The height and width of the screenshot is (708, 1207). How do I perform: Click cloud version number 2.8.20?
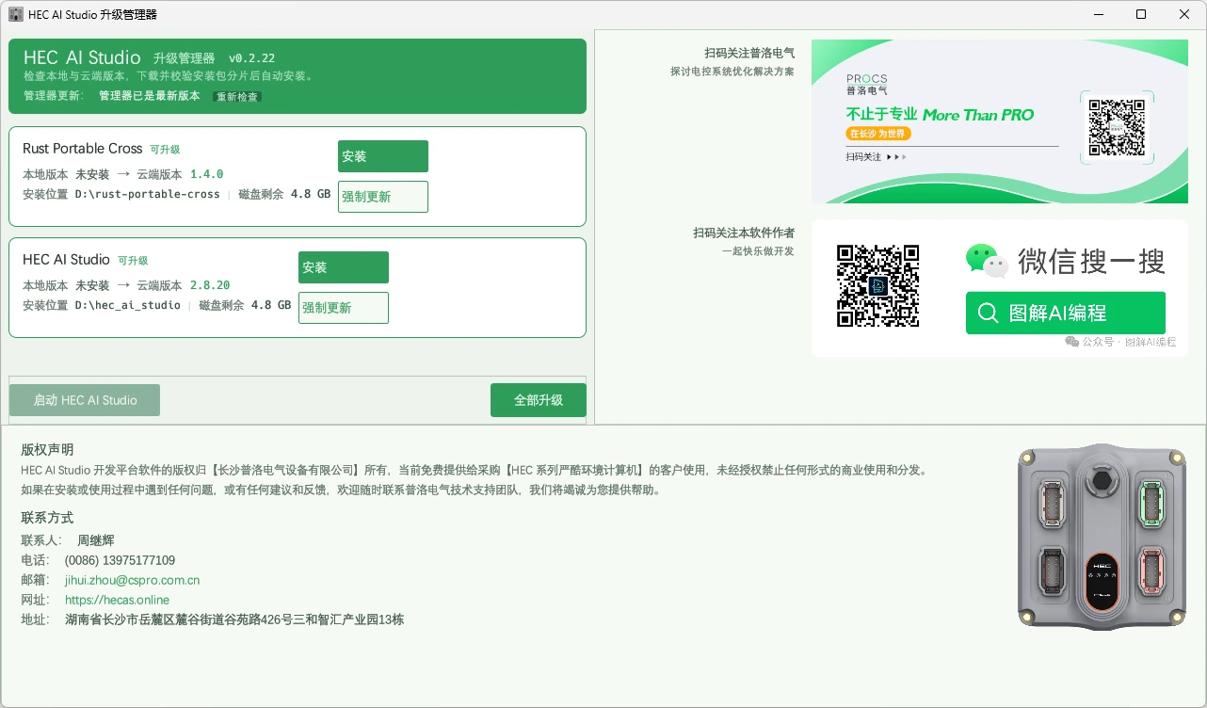coord(210,285)
